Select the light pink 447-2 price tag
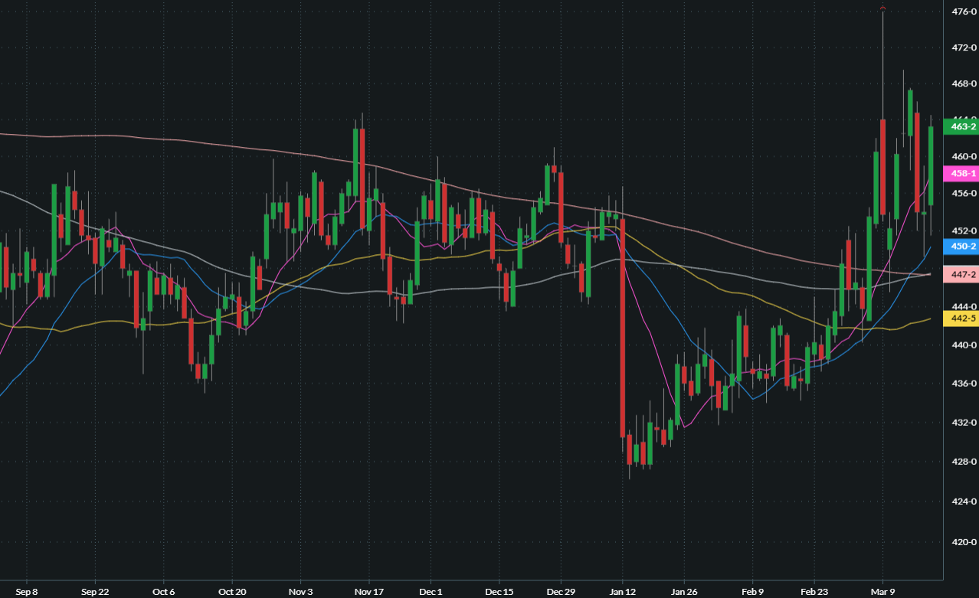Screen dimensions: 979x598 coord(962,274)
